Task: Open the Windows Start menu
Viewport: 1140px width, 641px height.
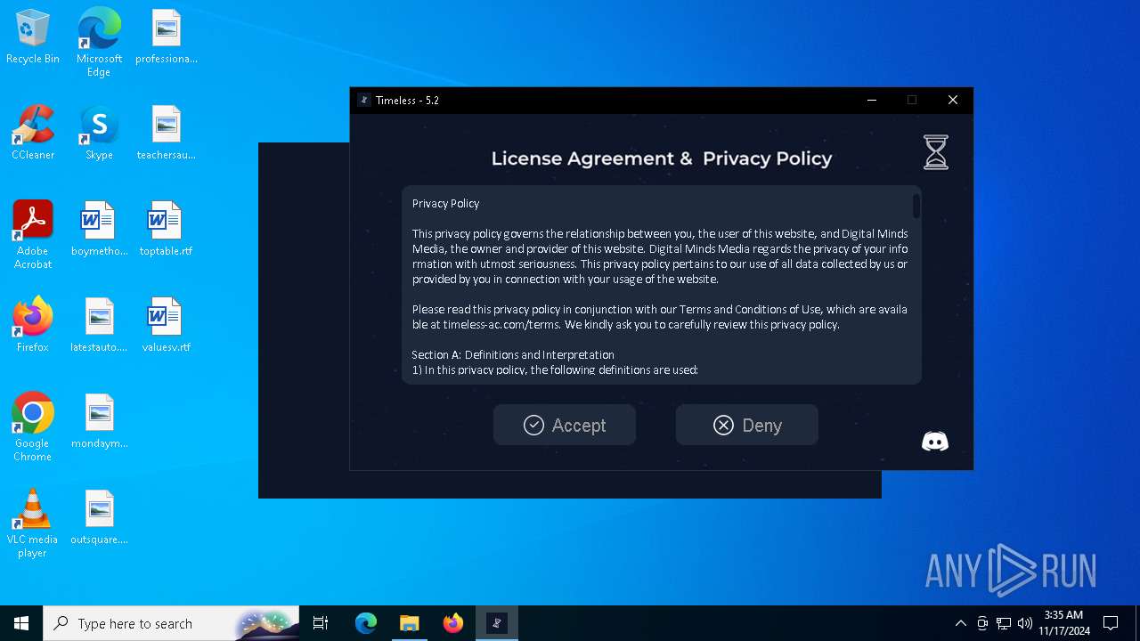Action: [x=21, y=623]
